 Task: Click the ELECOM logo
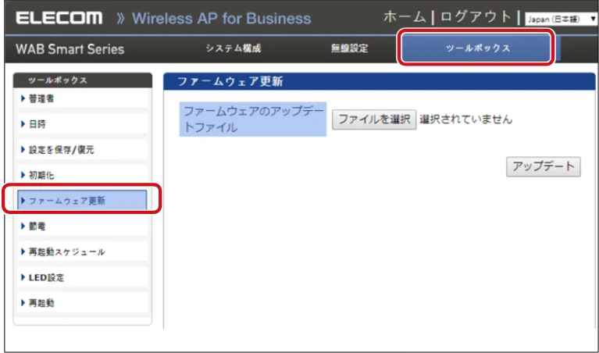(x=59, y=18)
